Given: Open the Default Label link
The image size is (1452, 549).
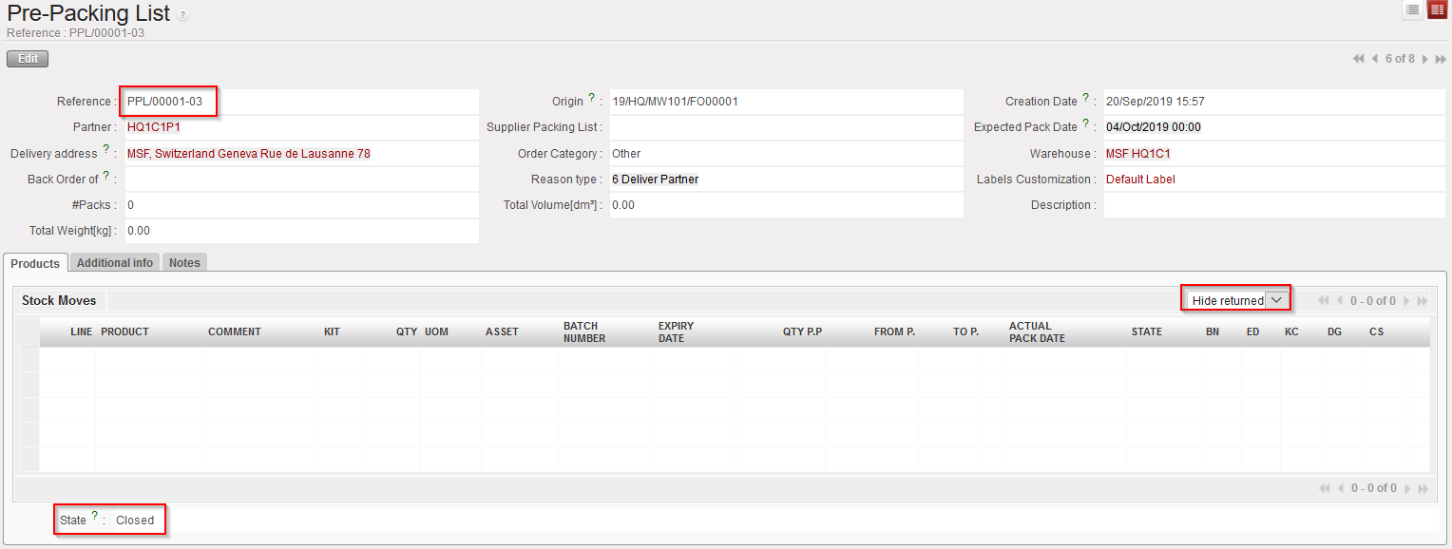Looking at the screenshot, I should pos(1140,179).
